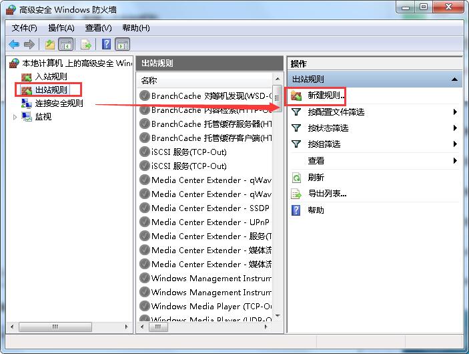Open the 按状态筛选 submenu arrow
This screenshot has height=354, width=469.
(x=455, y=128)
